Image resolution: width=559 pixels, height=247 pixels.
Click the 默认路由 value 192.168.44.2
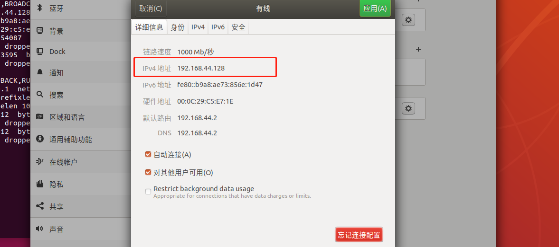click(x=197, y=118)
